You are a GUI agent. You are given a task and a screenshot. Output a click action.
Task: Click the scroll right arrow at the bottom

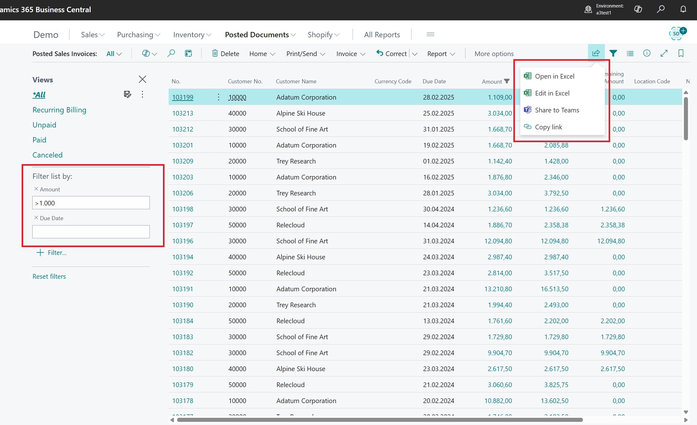point(686,420)
